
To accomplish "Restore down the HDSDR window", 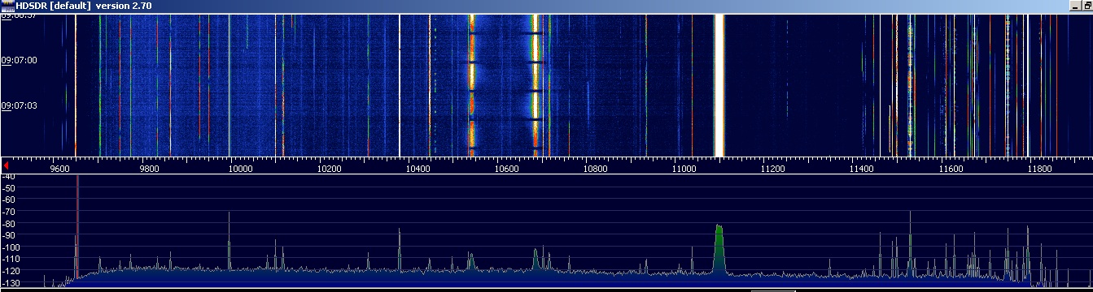I will point(1088,6).
